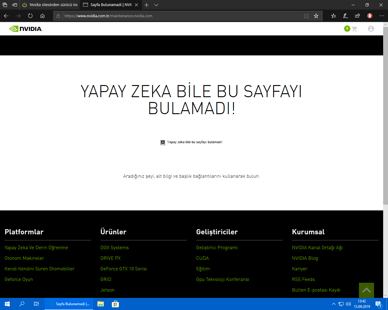This screenshot has width=388, height=310.
Task: Open a new browser tab
Action: [147, 5]
